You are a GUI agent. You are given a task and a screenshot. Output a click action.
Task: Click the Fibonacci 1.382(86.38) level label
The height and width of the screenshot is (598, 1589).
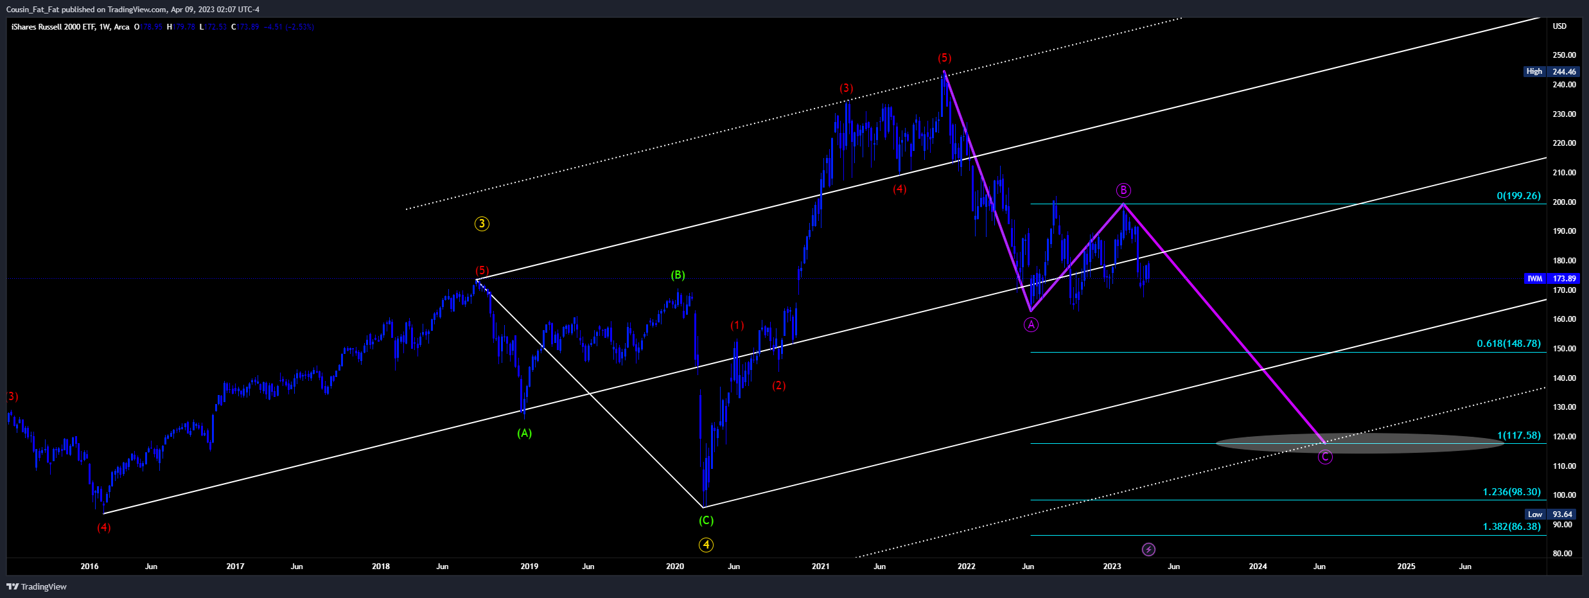coord(1511,527)
